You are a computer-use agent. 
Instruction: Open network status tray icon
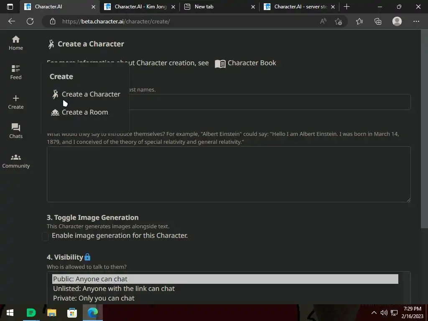394,313
